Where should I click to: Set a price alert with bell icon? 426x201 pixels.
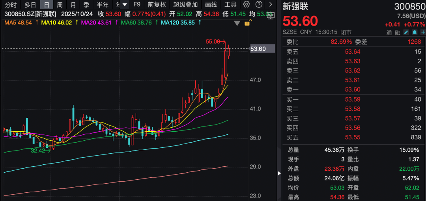pyautogui.click(x=415, y=32)
